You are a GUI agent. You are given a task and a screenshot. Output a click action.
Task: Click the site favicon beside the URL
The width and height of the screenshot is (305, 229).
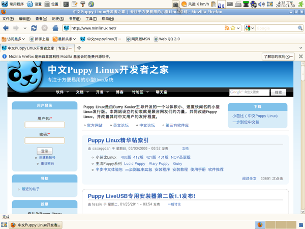pos(66,28)
